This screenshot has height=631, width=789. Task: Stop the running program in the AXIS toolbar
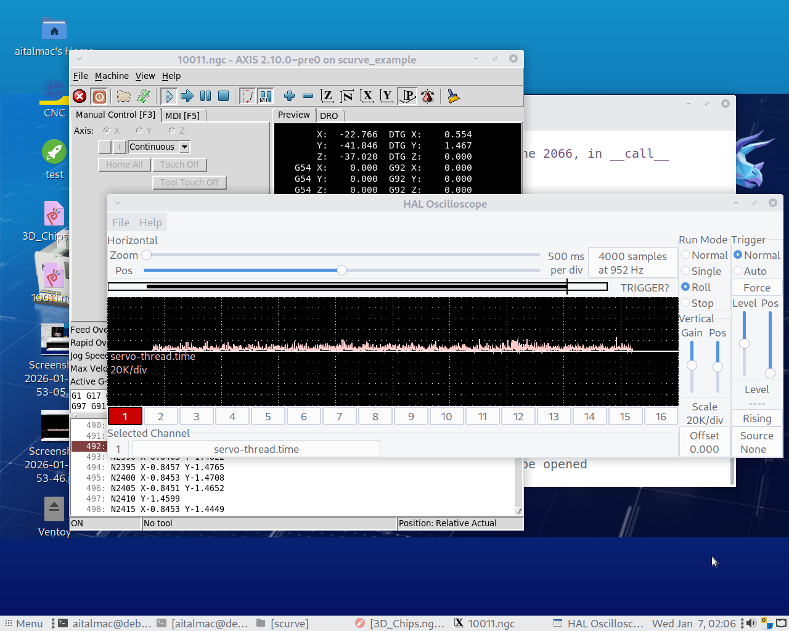[224, 96]
